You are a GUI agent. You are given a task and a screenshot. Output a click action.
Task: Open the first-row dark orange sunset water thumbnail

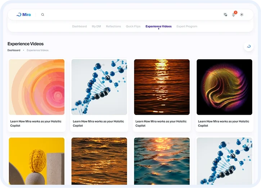click(162, 87)
